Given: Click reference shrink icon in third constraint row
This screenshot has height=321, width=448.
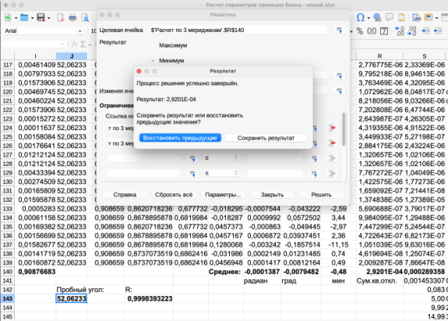Looking at the screenshot, I should 192,158.
